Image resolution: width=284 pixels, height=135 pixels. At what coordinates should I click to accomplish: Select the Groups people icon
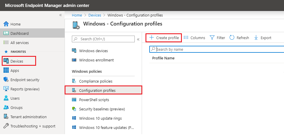point(6,107)
